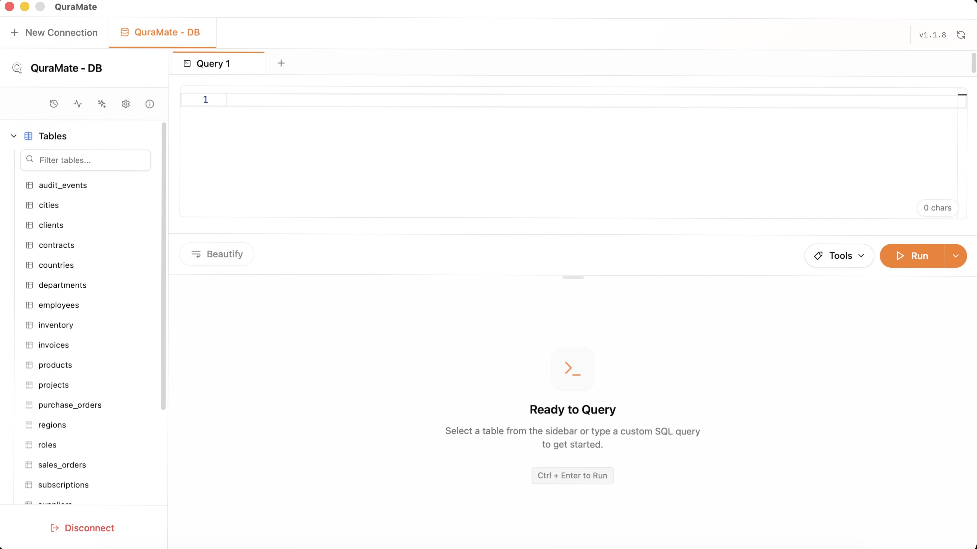This screenshot has width=977, height=549.
Task: Open AI assistant via the sparkles icon
Action: click(x=101, y=104)
